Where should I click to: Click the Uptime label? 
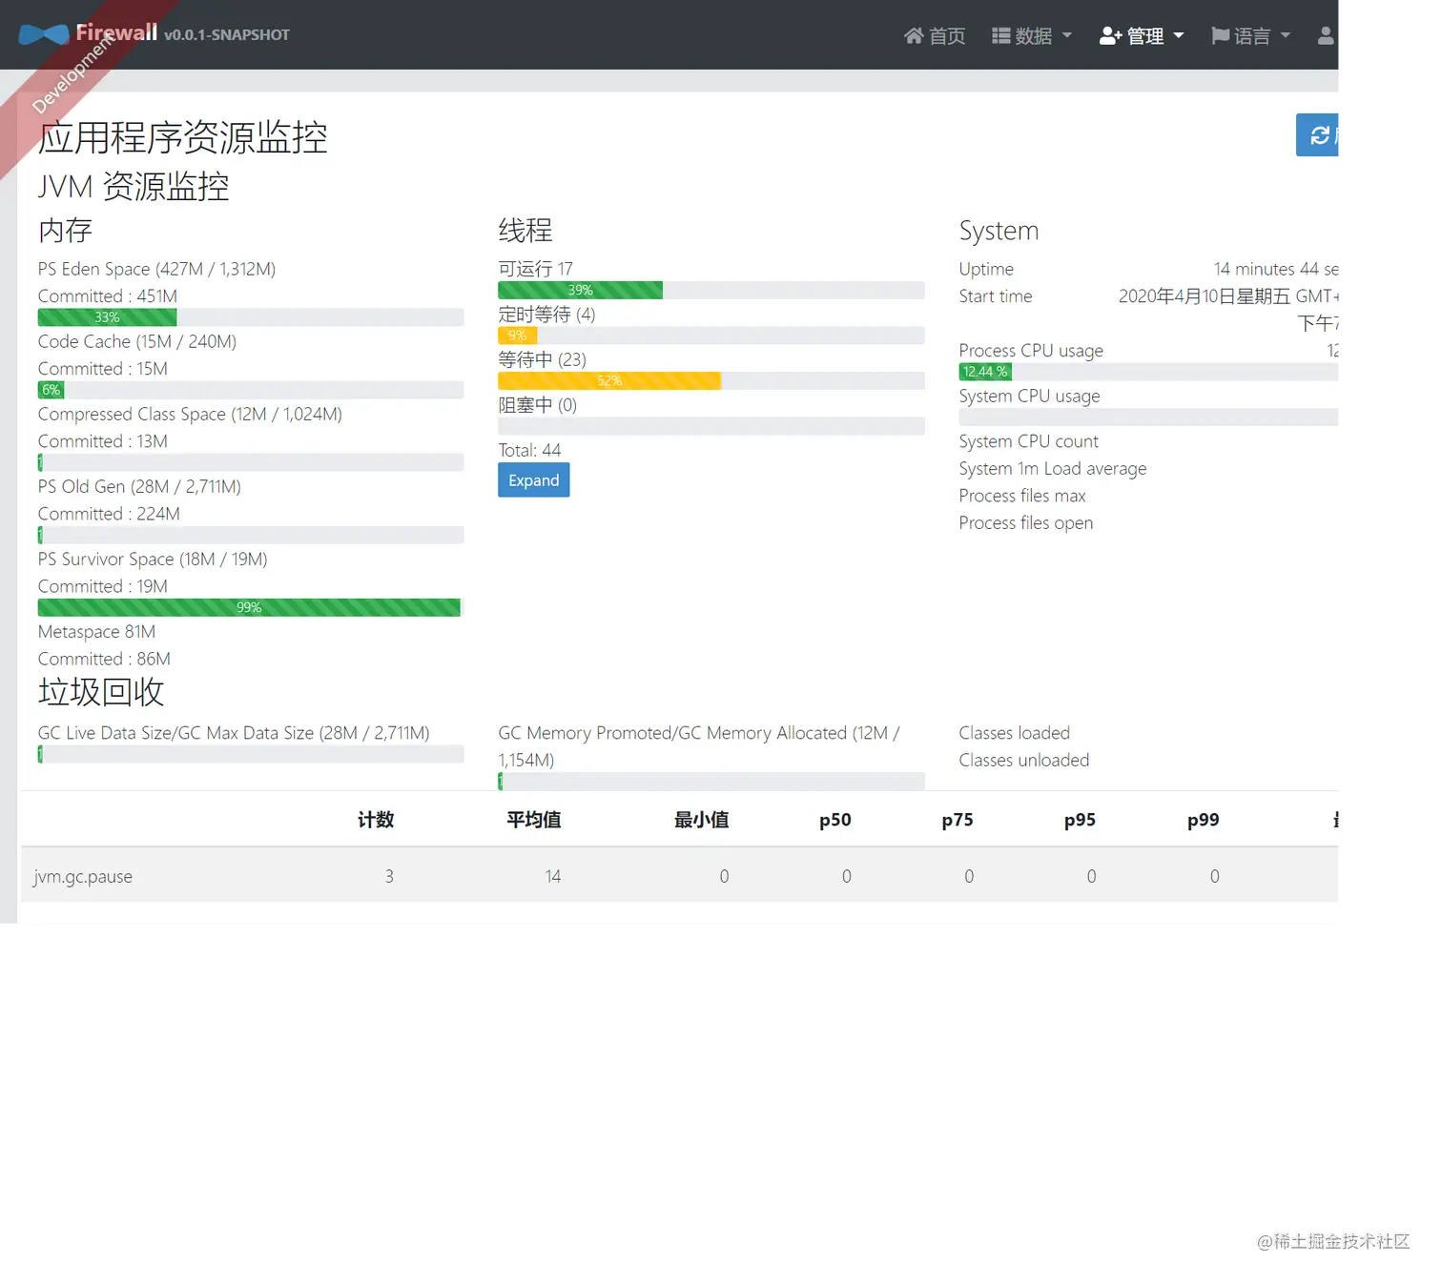point(986,269)
